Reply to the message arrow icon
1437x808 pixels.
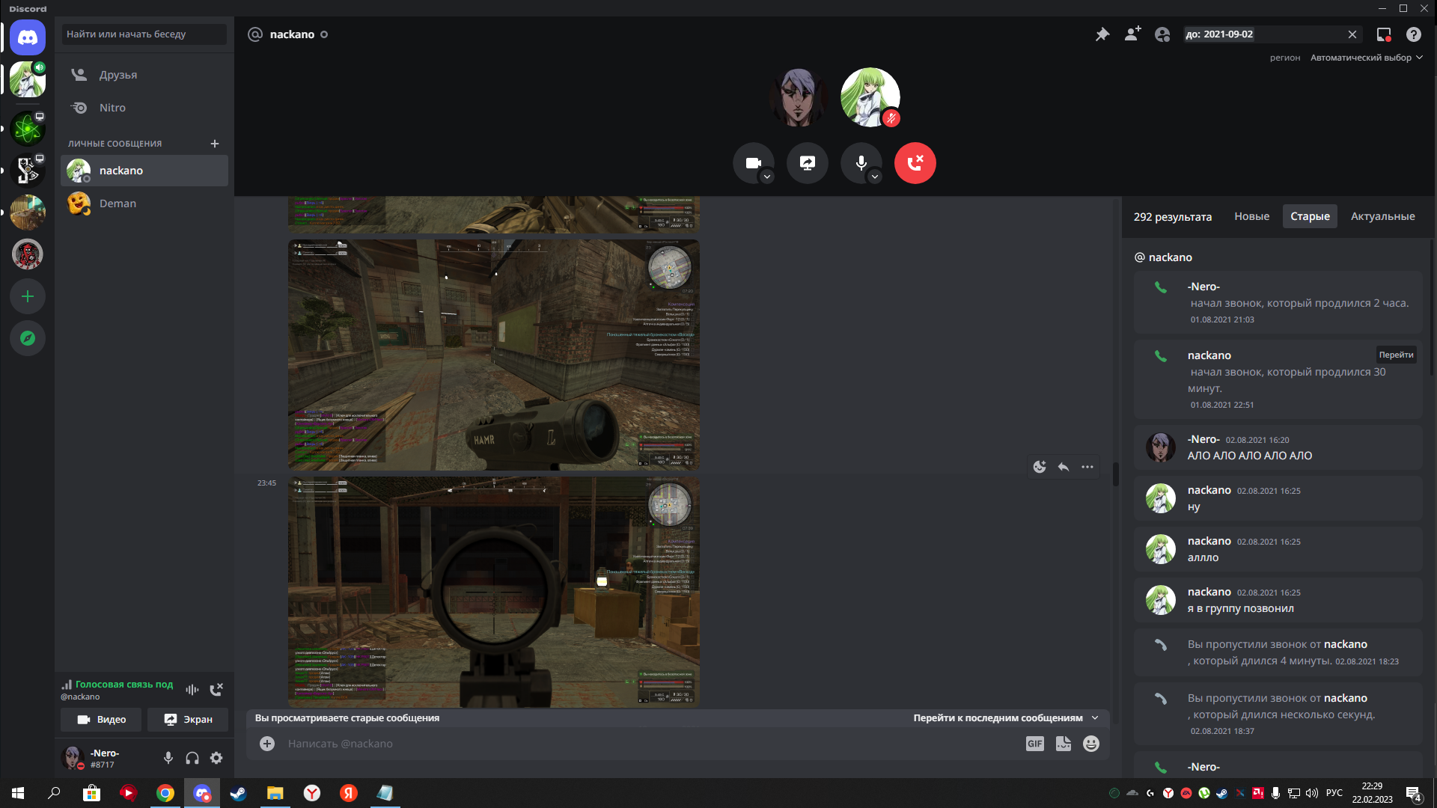click(1064, 467)
